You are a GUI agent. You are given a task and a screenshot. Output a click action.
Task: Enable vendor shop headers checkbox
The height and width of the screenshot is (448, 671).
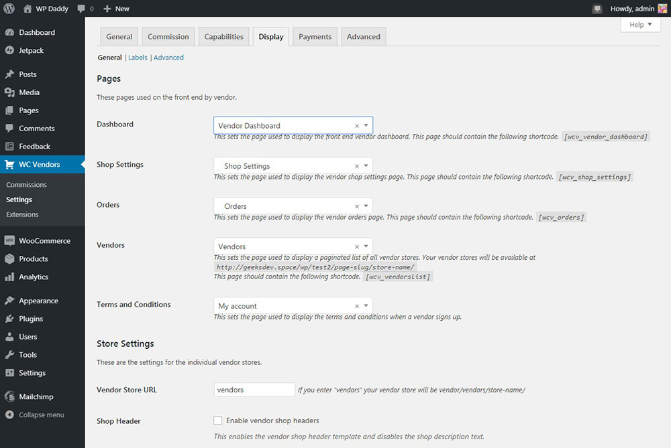click(218, 421)
